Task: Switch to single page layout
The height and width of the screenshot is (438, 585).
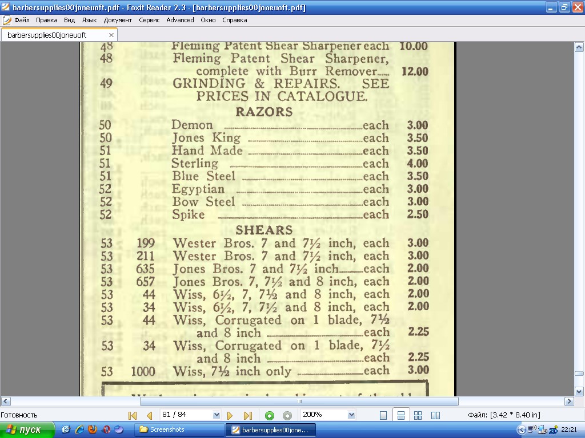Action: pyautogui.click(x=383, y=415)
